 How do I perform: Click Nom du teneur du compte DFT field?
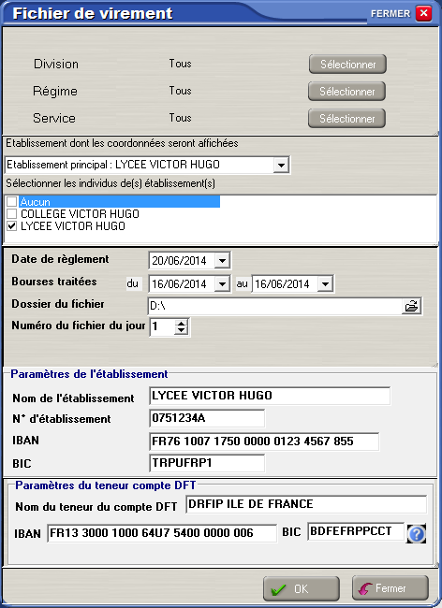tap(306, 504)
